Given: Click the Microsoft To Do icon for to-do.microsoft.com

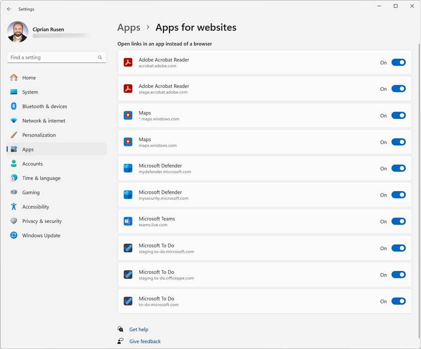Looking at the screenshot, I should tap(128, 301).
